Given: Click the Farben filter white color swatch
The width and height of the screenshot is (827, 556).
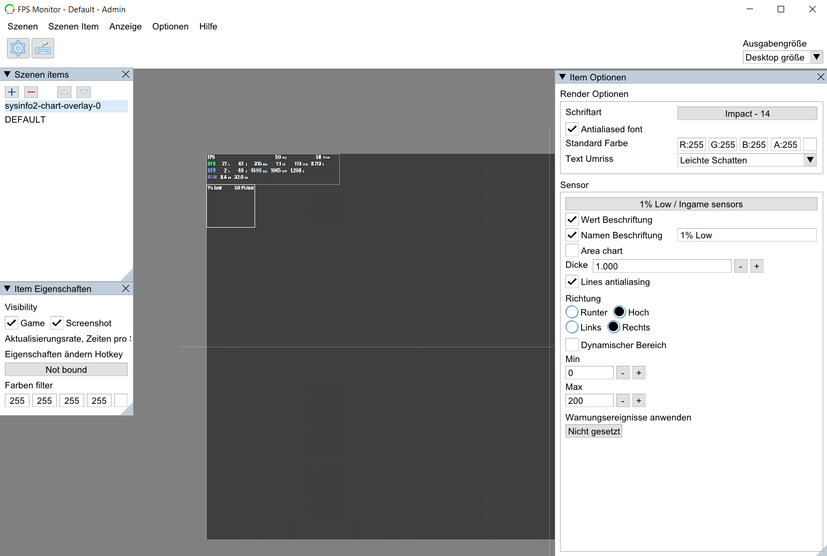Looking at the screenshot, I should (x=121, y=401).
